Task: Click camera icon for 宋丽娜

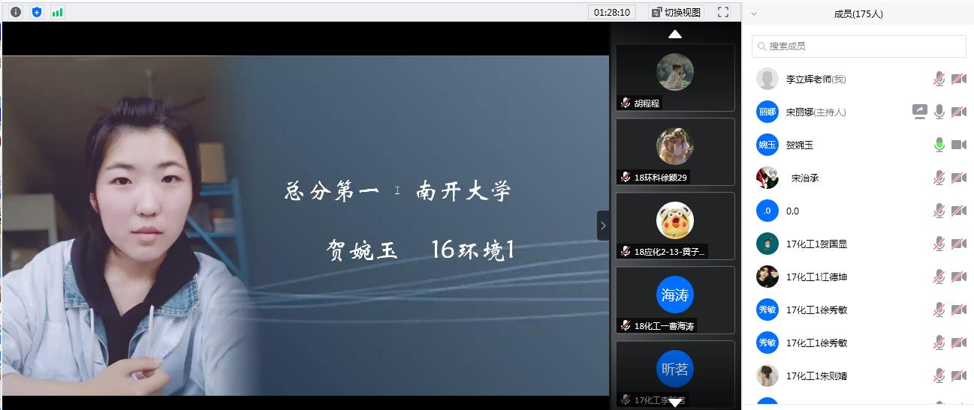Action: tap(958, 112)
